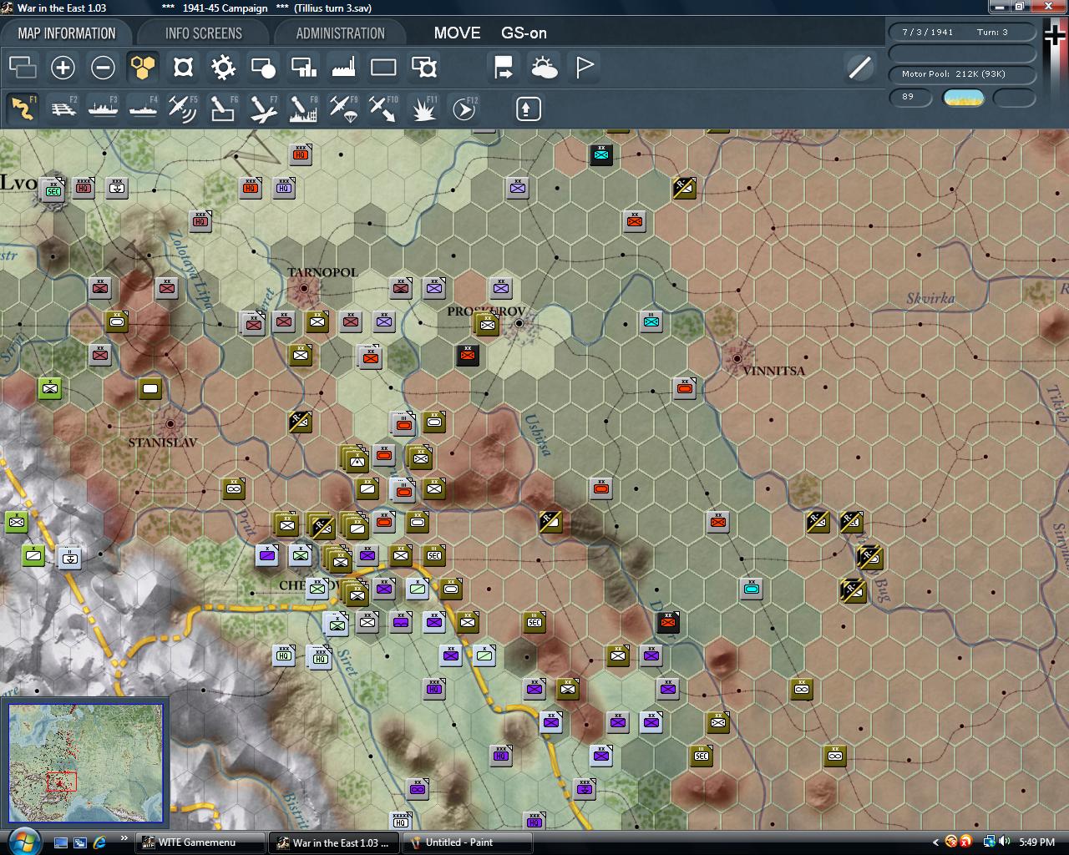Click the diagonal slash round button
The height and width of the screenshot is (855, 1069).
coord(859,67)
